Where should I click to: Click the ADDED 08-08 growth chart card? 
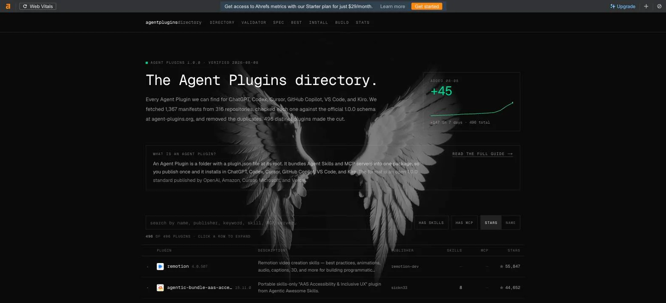[x=471, y=102]
